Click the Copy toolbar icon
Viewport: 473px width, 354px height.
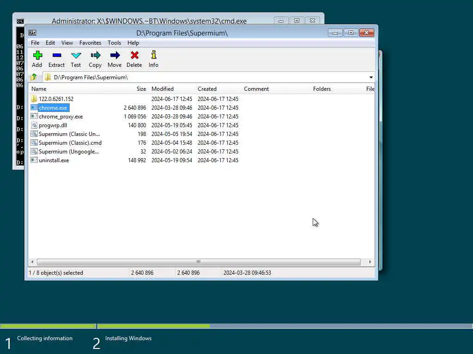point(95,55)
